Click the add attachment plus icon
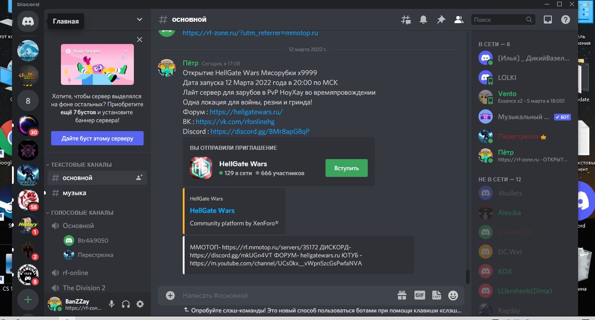Viewport: 595px width, 320px height. point(170,295)
